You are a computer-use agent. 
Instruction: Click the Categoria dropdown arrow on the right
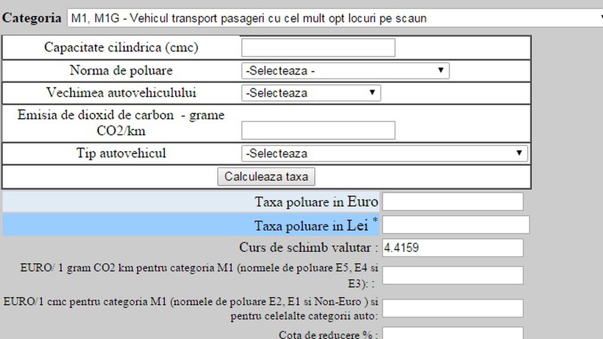pos(600,18)
